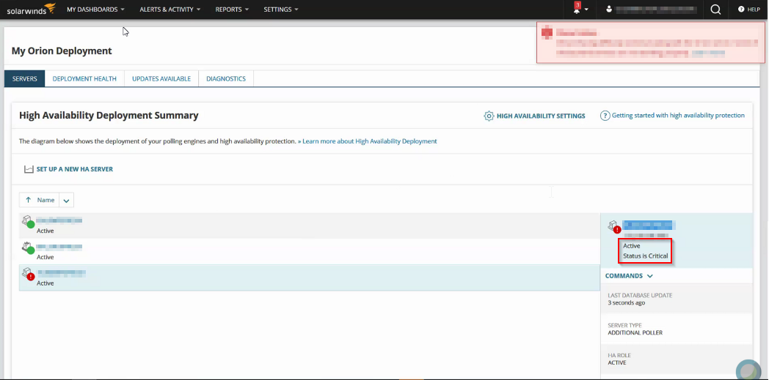Open the notifications bell icon
The width and height of the screenshot is (769, 380).
pyautogui.click(x=577, y=10)
